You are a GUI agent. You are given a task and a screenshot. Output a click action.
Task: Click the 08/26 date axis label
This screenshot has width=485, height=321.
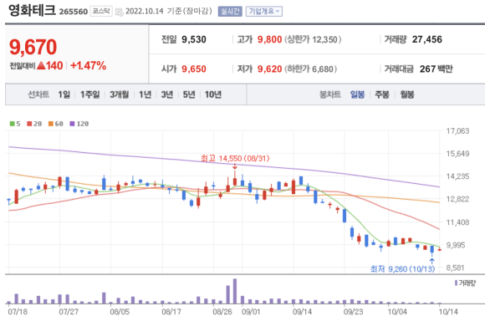(222, 312)
